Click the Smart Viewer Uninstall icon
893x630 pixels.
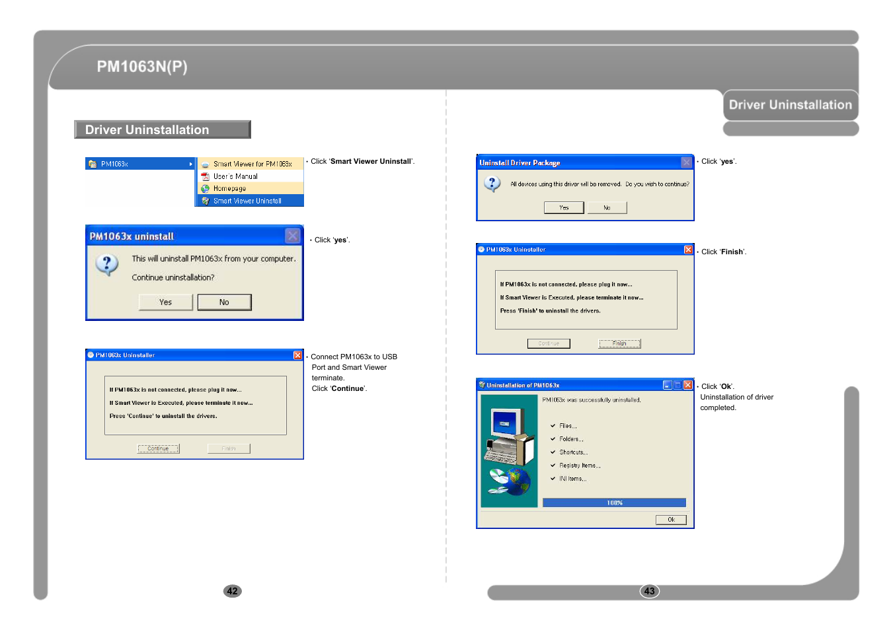[x=206, y=201]
